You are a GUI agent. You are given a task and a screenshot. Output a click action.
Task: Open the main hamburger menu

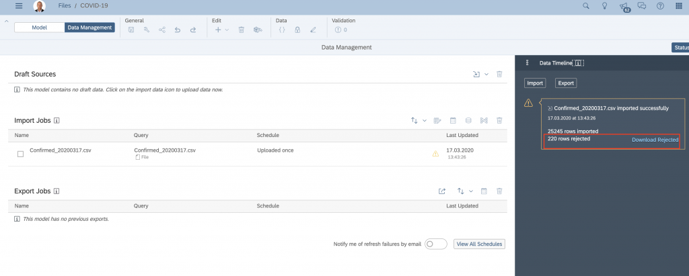pyautogui.click(x=19, y=5)
